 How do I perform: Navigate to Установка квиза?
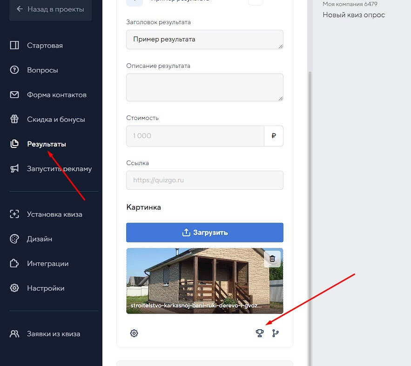coord(54,214)
